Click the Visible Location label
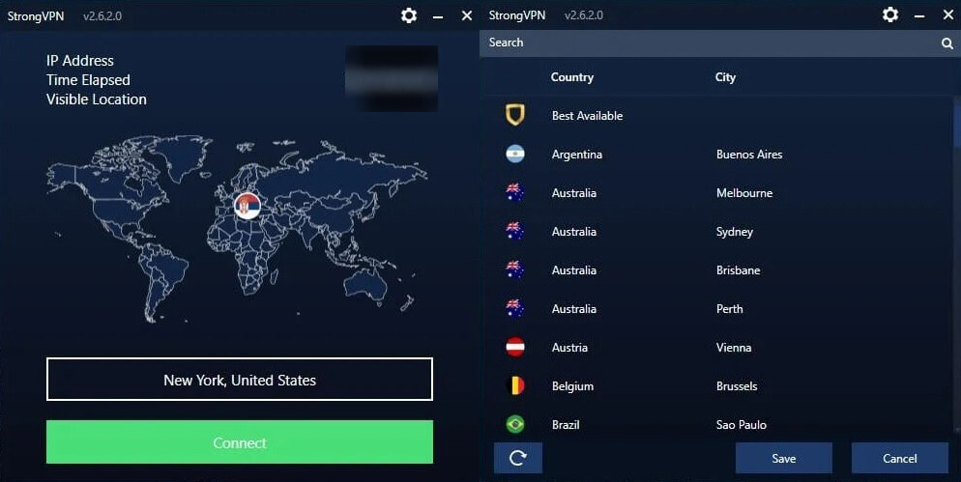Screen dimensions: 961x482 pyautogui.click(x=97, y=99)
